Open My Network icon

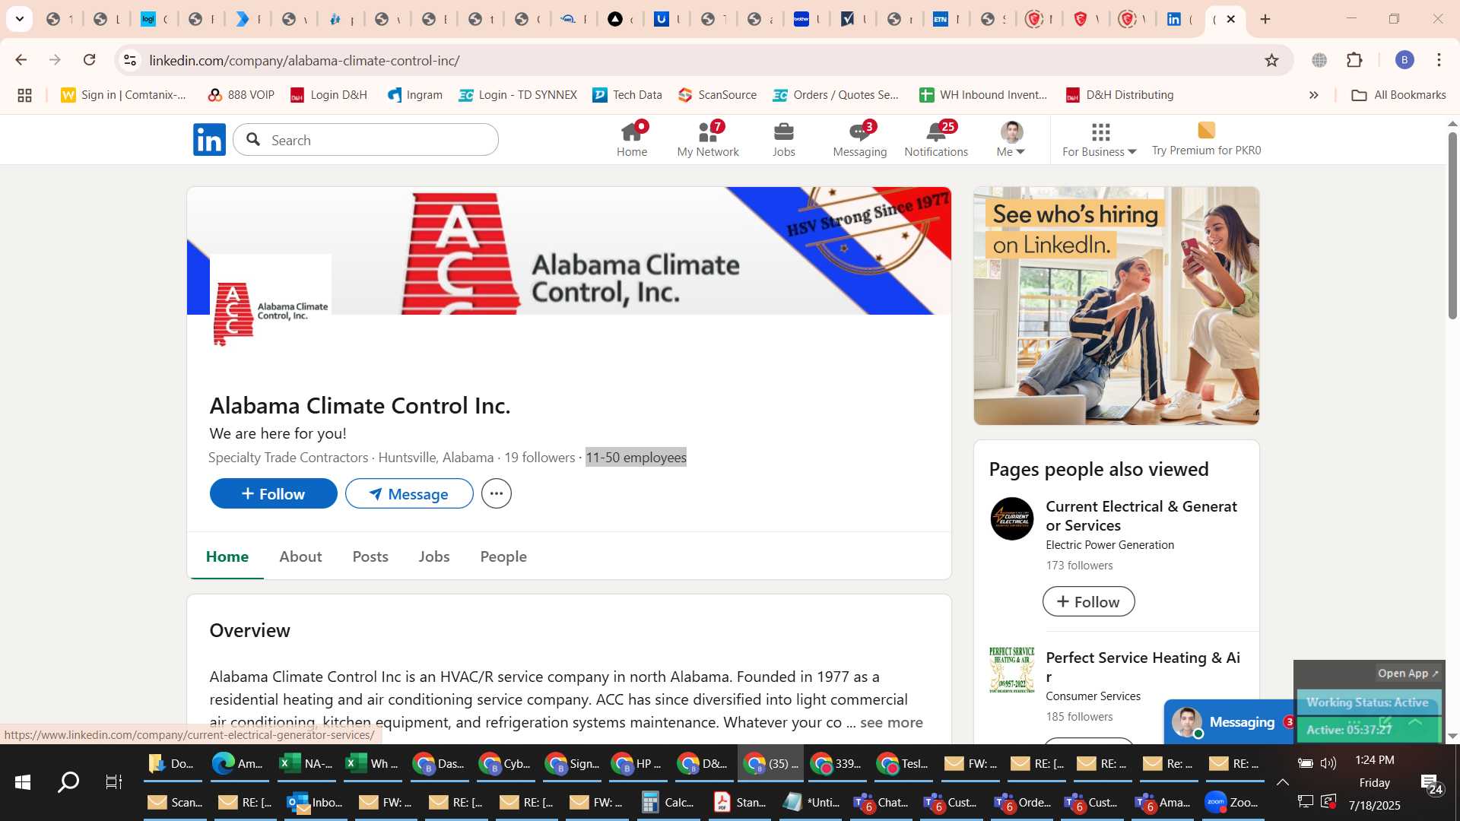[x=708, y=140]
